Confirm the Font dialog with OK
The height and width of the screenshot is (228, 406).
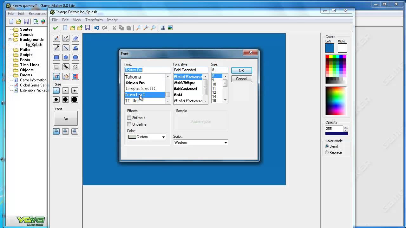241,71
